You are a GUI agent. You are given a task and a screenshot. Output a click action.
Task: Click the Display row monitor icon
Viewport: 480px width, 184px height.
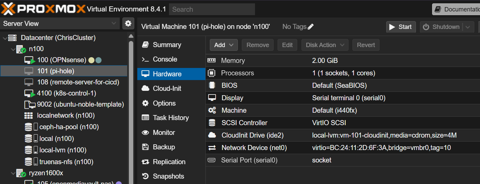212,98
